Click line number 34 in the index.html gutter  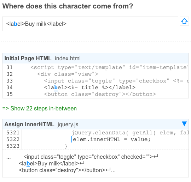[10, 87]
